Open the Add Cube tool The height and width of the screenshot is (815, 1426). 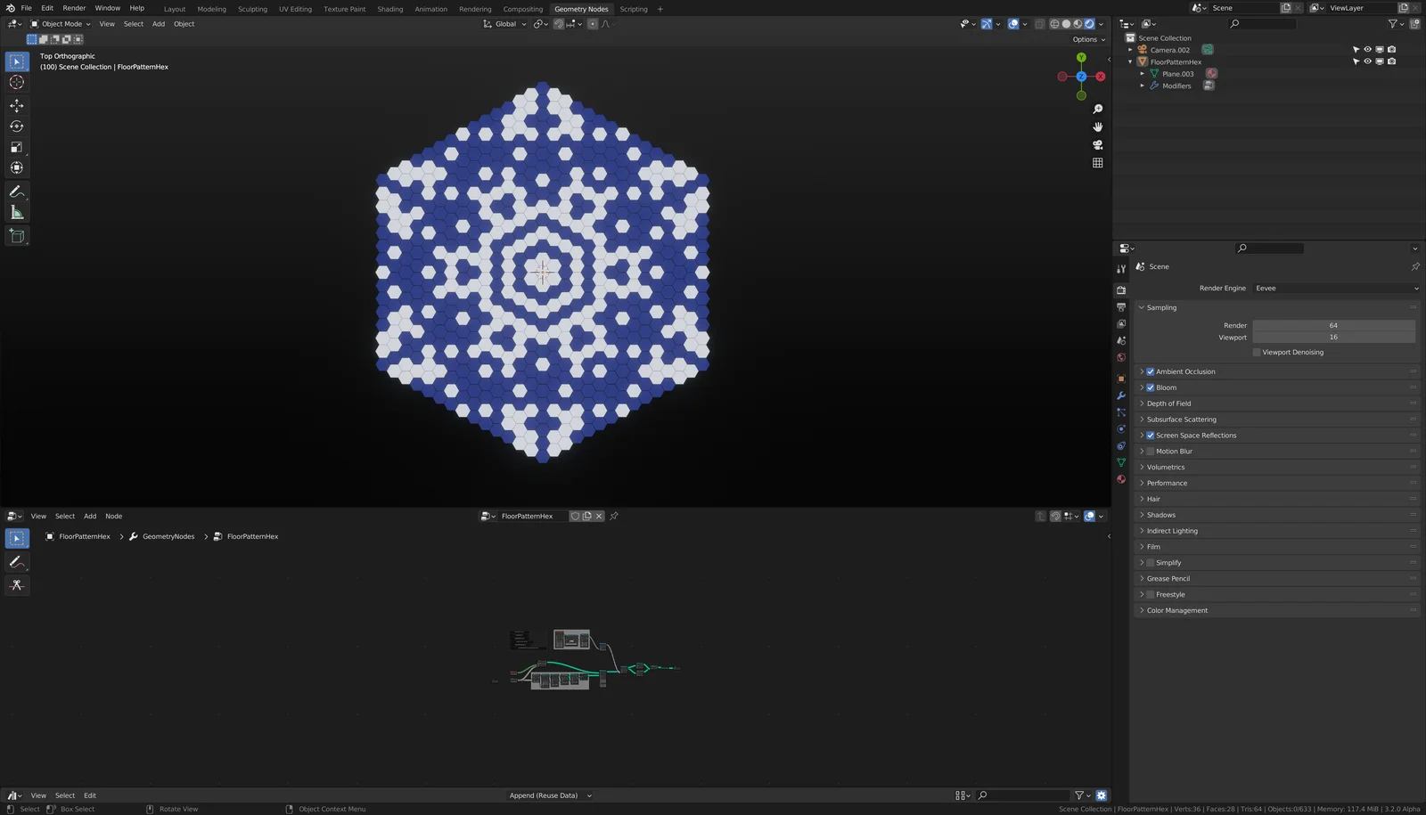pyautogui.click(x=16, y=235)
